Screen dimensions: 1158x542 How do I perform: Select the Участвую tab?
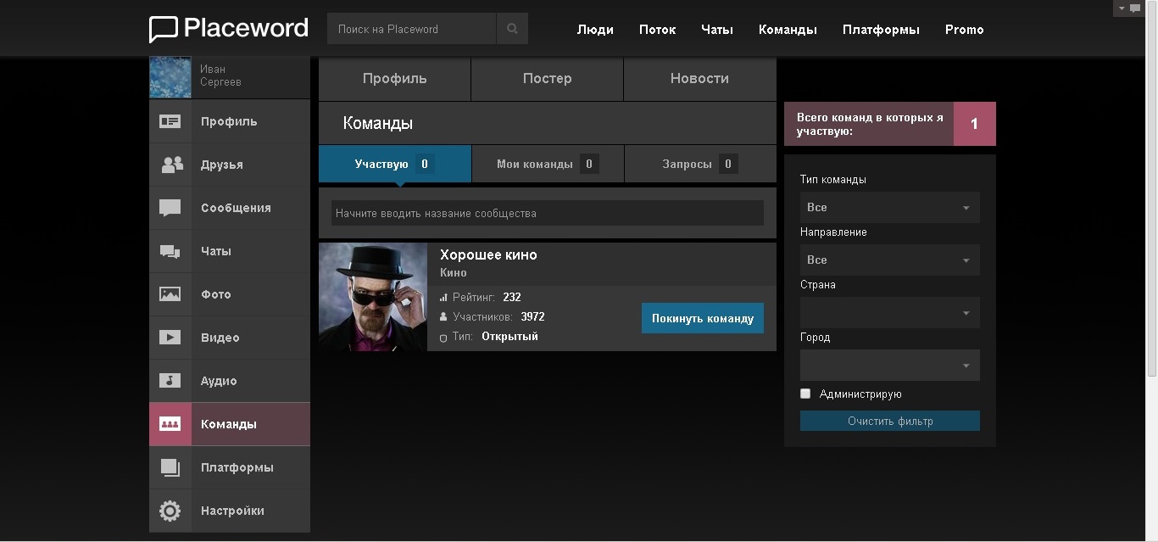(x=395, y=164)
